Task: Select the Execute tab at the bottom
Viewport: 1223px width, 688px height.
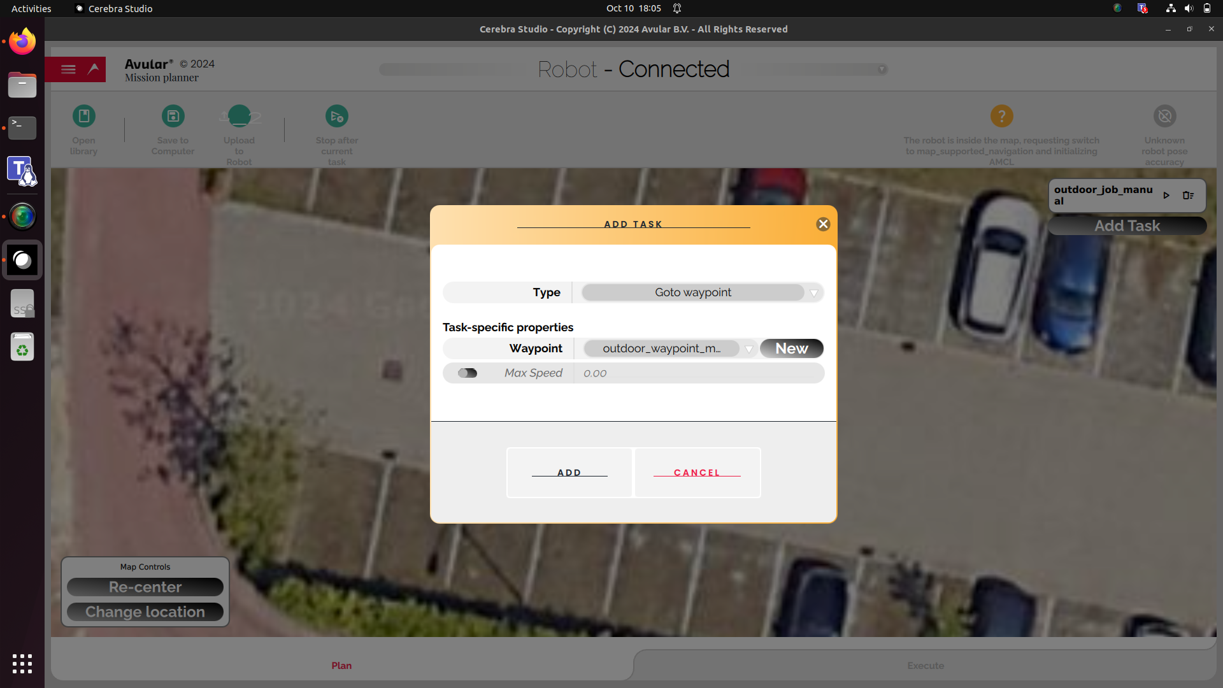Action: tap(926, 664)
